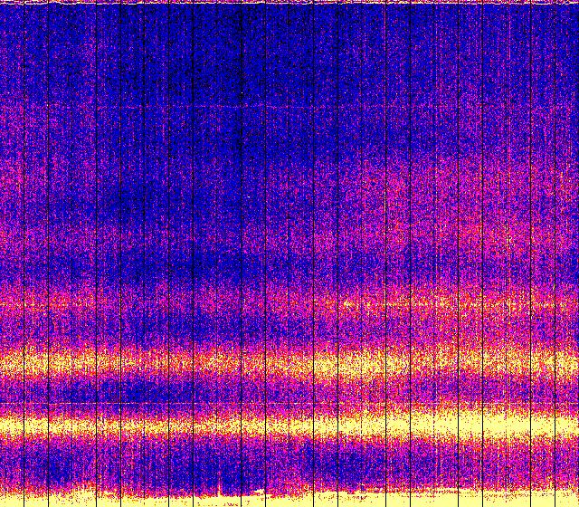Viewport: 579px width, 507px height.
Task: Click the brightest yellow band near the bottom
Action: (x=289, y=424)
